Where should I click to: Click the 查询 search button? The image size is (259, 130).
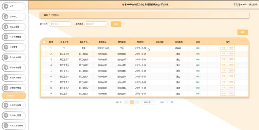[x=116, y=24]
